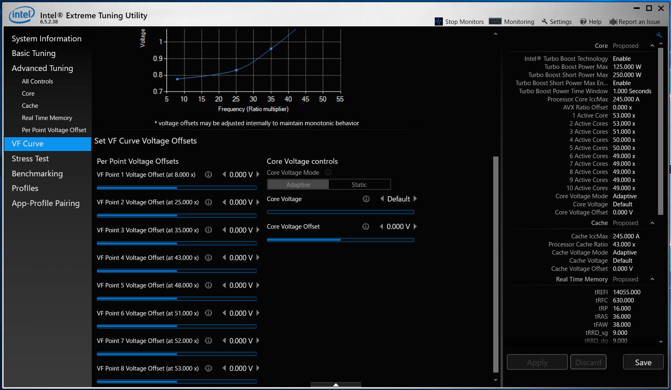The image size is (671, 390).
Task: Increase VF Point 5 Voltage Offset
Action: point(258,285)
